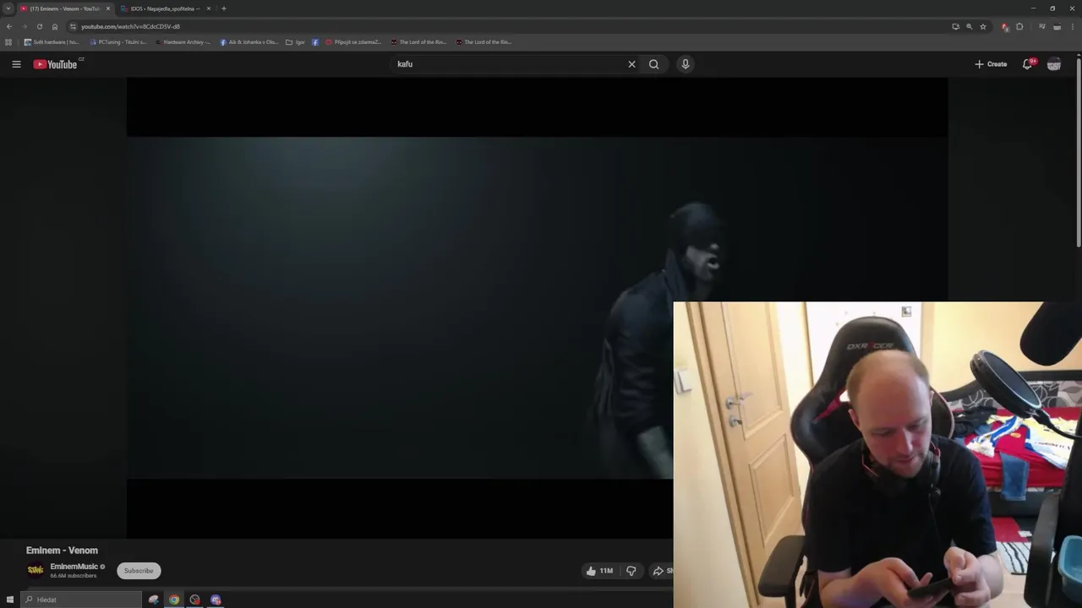This screenshot has height=608, width=1082.
Task: Open a new browser tab
Action: (x=224, y=8)
